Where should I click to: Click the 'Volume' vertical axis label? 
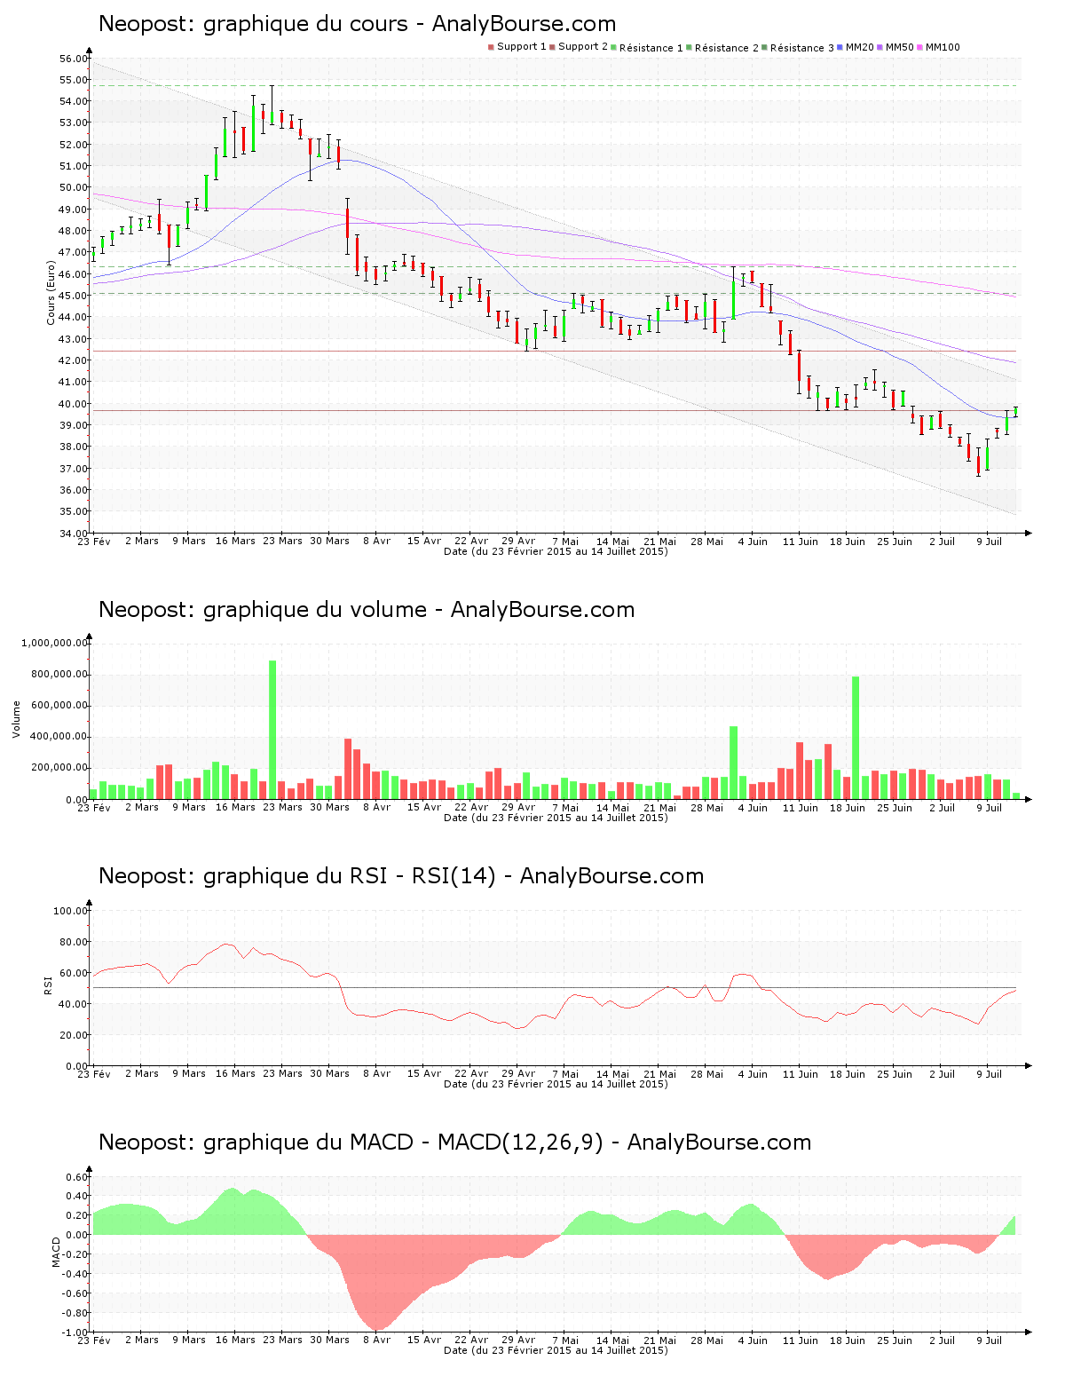(16, 719)
